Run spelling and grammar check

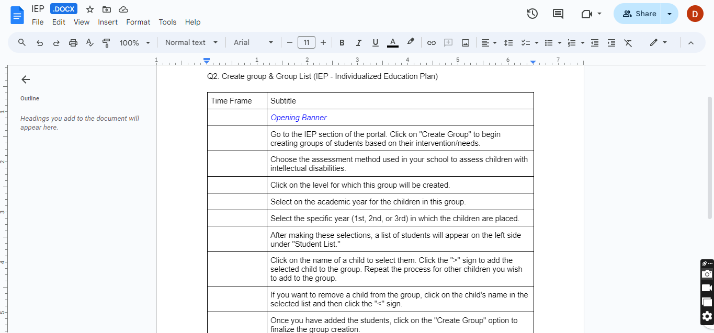point(89,43)
